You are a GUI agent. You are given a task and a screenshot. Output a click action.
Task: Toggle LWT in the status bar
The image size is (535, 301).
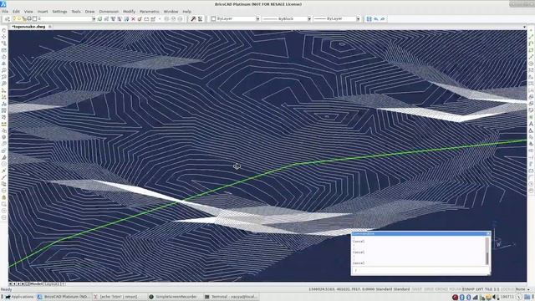[x=480, y=289]
